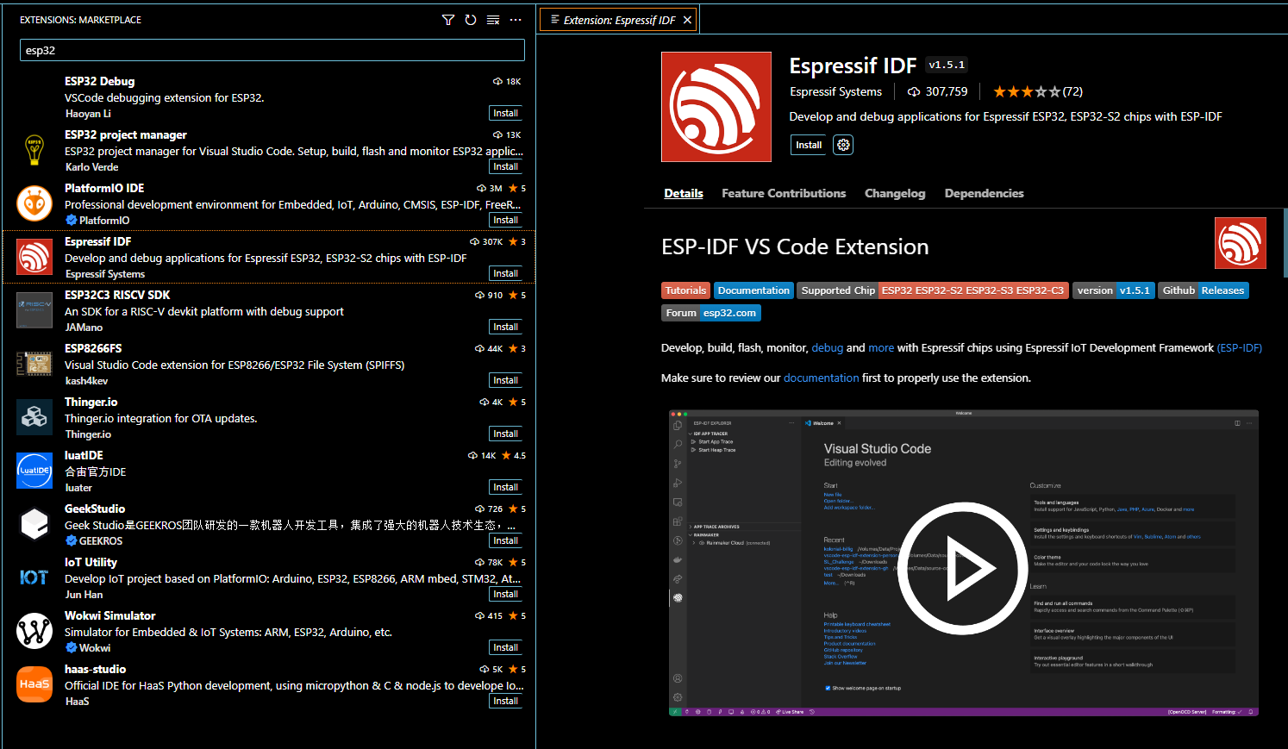Select the PlatformIO IDE alien icon
The width and height of the screenshot is (1288, 749).
(x=34, y=203)
